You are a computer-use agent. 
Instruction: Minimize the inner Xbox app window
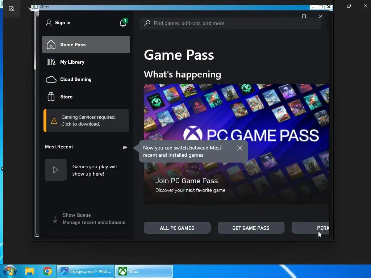pos(287,16)
